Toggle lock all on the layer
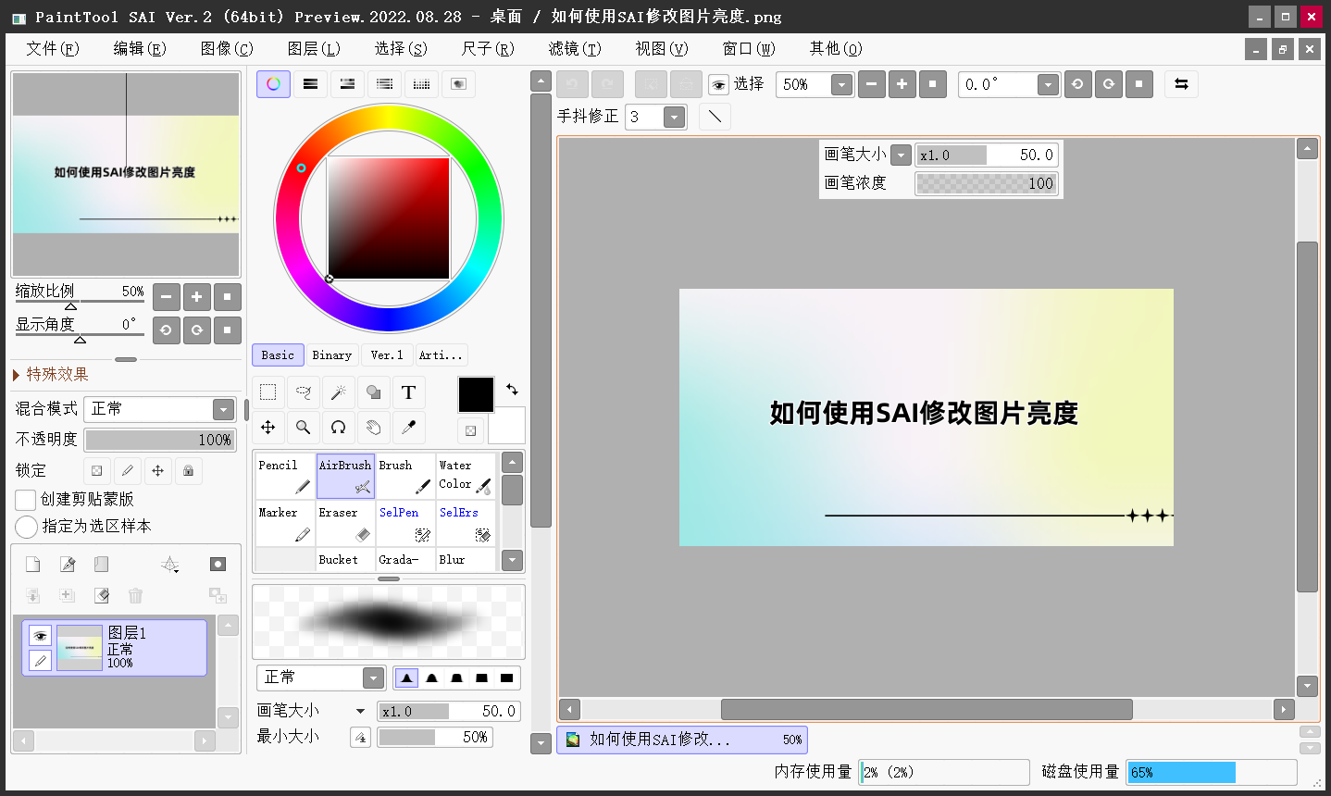The image size is (1331, 796). pyautogui.click(x=188, y=470)
